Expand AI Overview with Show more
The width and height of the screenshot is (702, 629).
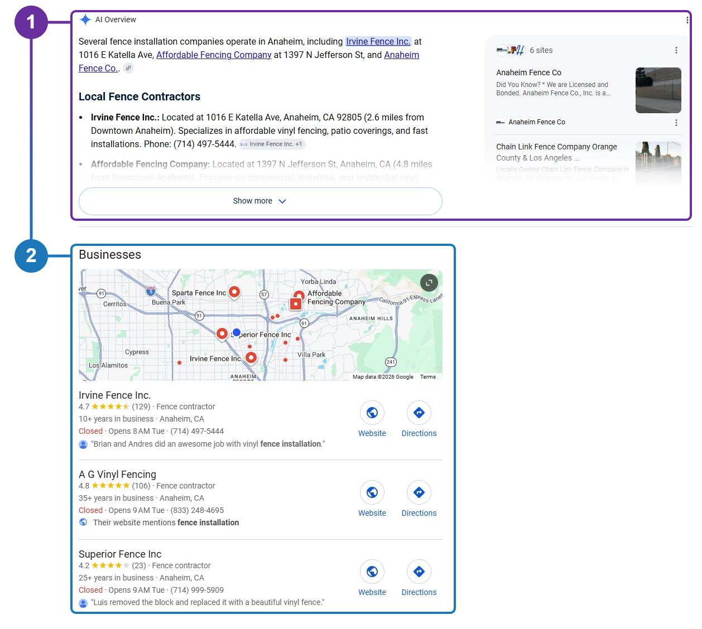pos(261,201)
